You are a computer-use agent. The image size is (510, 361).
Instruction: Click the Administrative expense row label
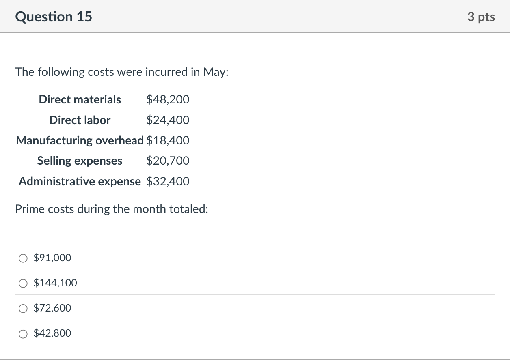[x=80, y=181]
